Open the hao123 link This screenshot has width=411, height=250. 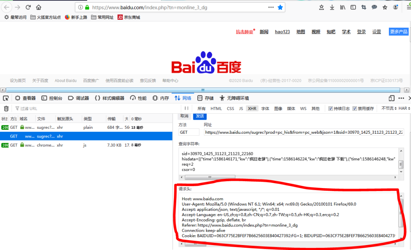282,32
